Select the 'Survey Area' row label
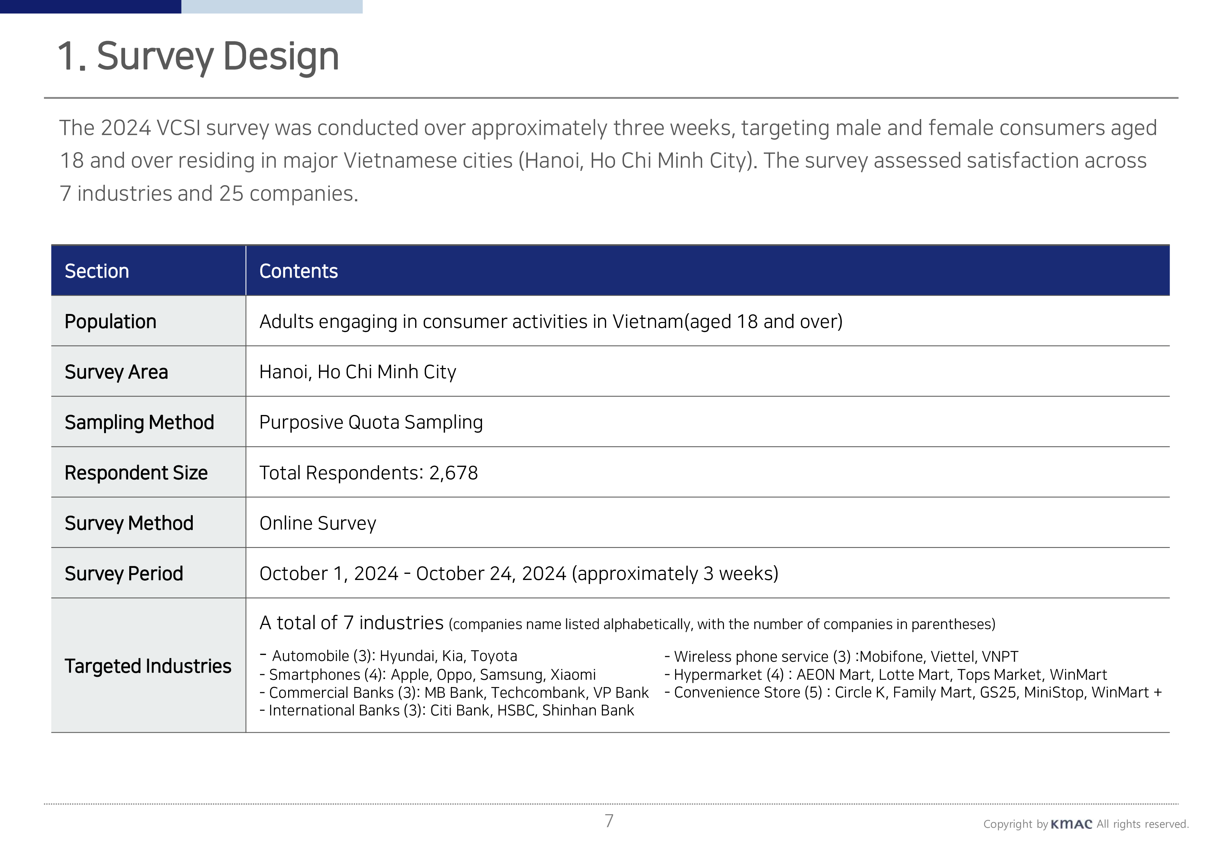The width and height of the screenshot is (1221, 845). point(116,372)
